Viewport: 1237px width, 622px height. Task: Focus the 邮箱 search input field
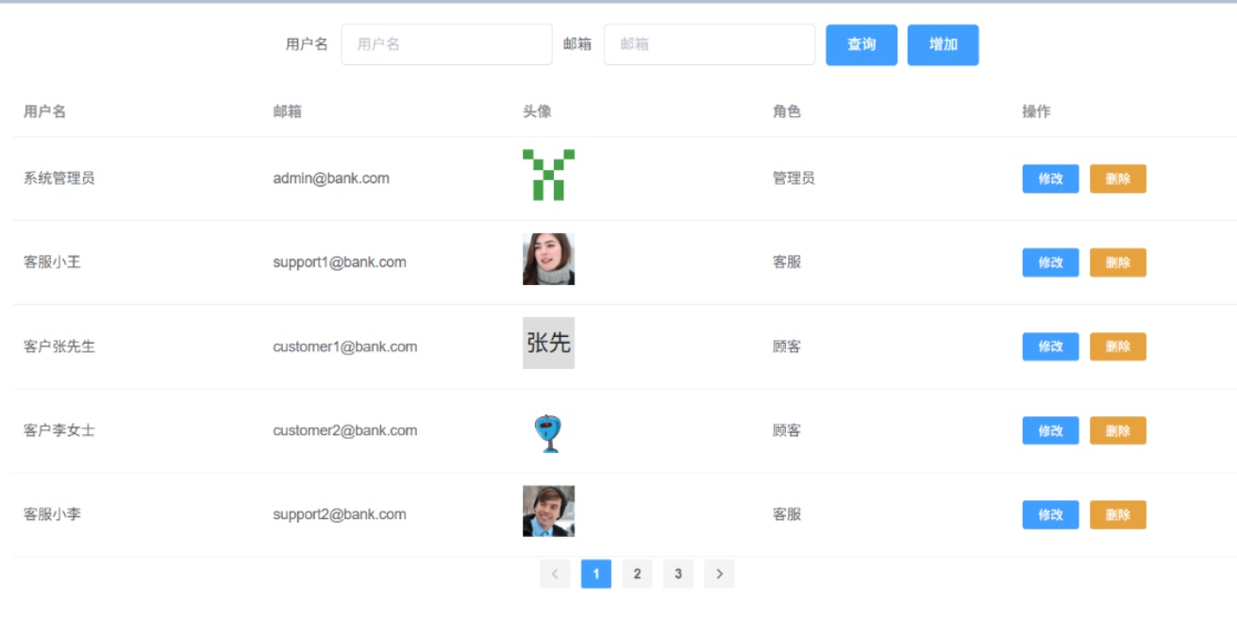click(x=709, y=44)
